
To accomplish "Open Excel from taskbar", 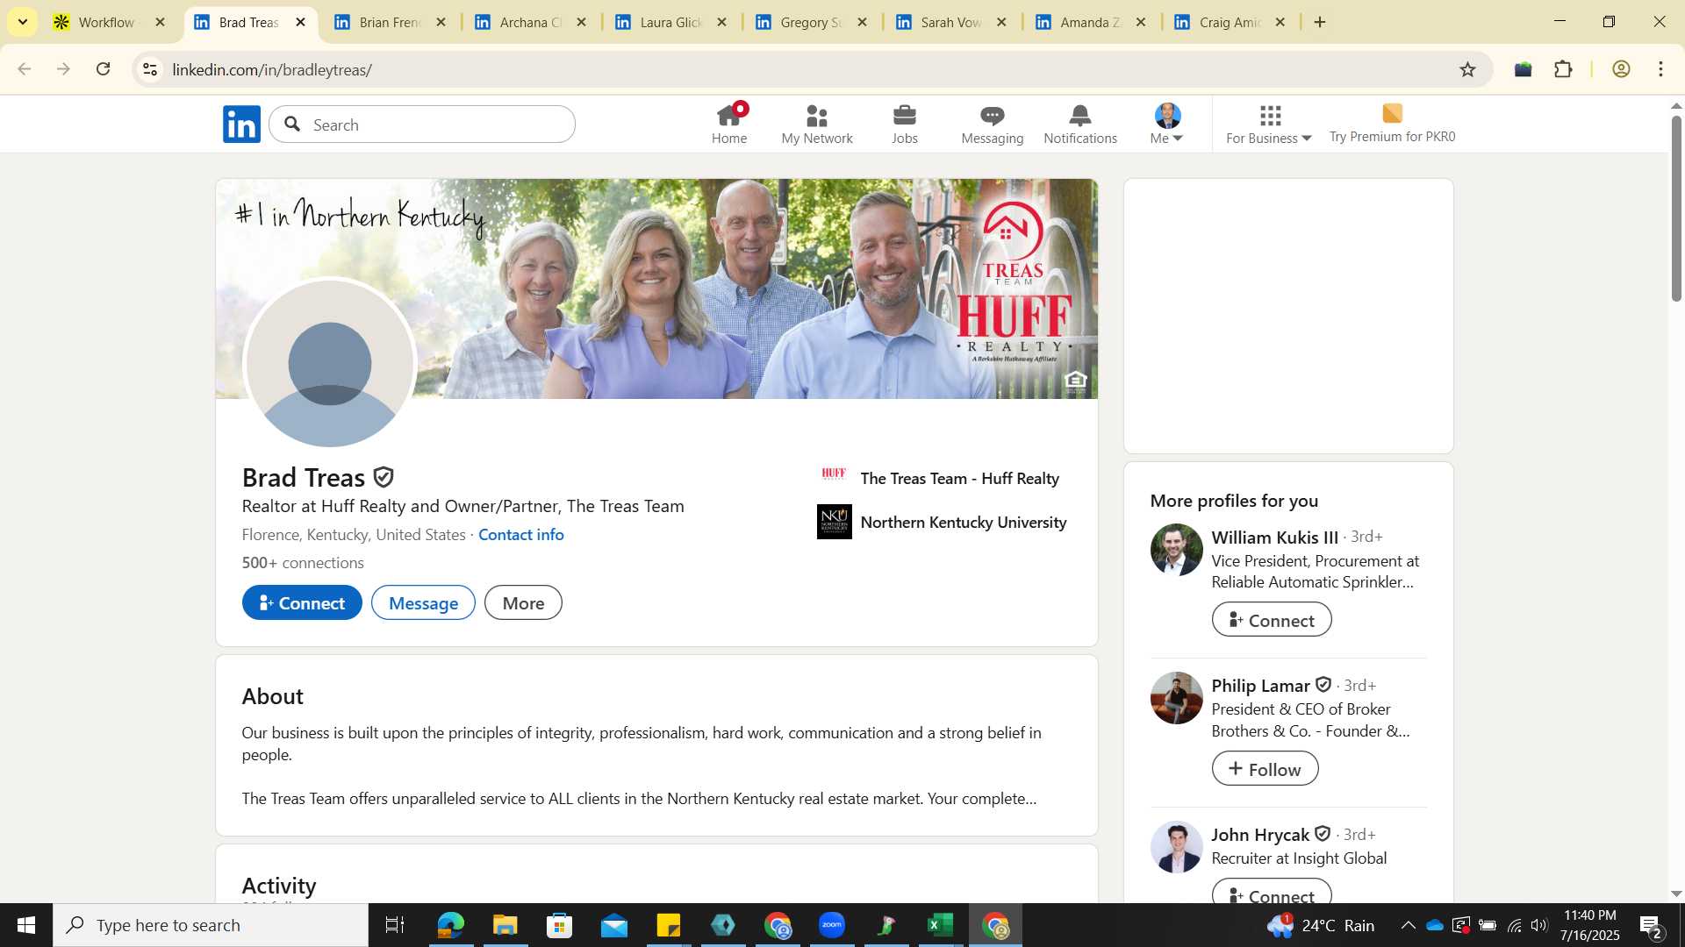I will click(940, 925).
